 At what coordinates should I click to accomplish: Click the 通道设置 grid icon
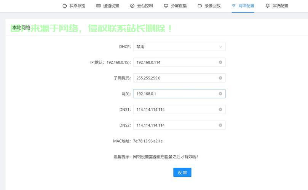99,6
